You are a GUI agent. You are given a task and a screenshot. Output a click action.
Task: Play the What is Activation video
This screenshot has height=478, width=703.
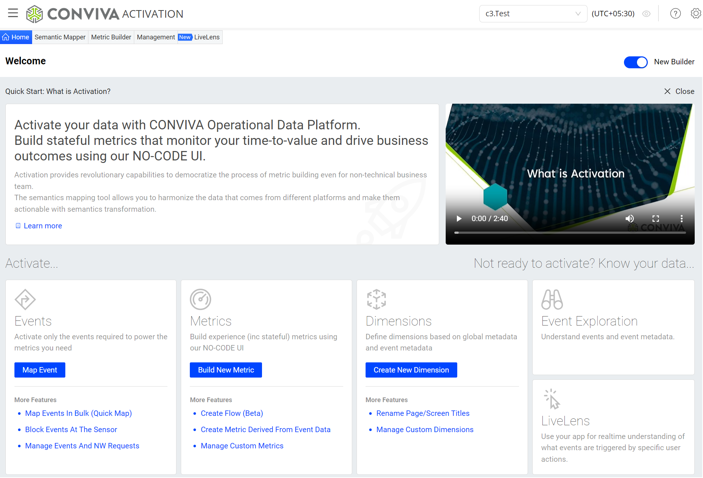(459, 219)
